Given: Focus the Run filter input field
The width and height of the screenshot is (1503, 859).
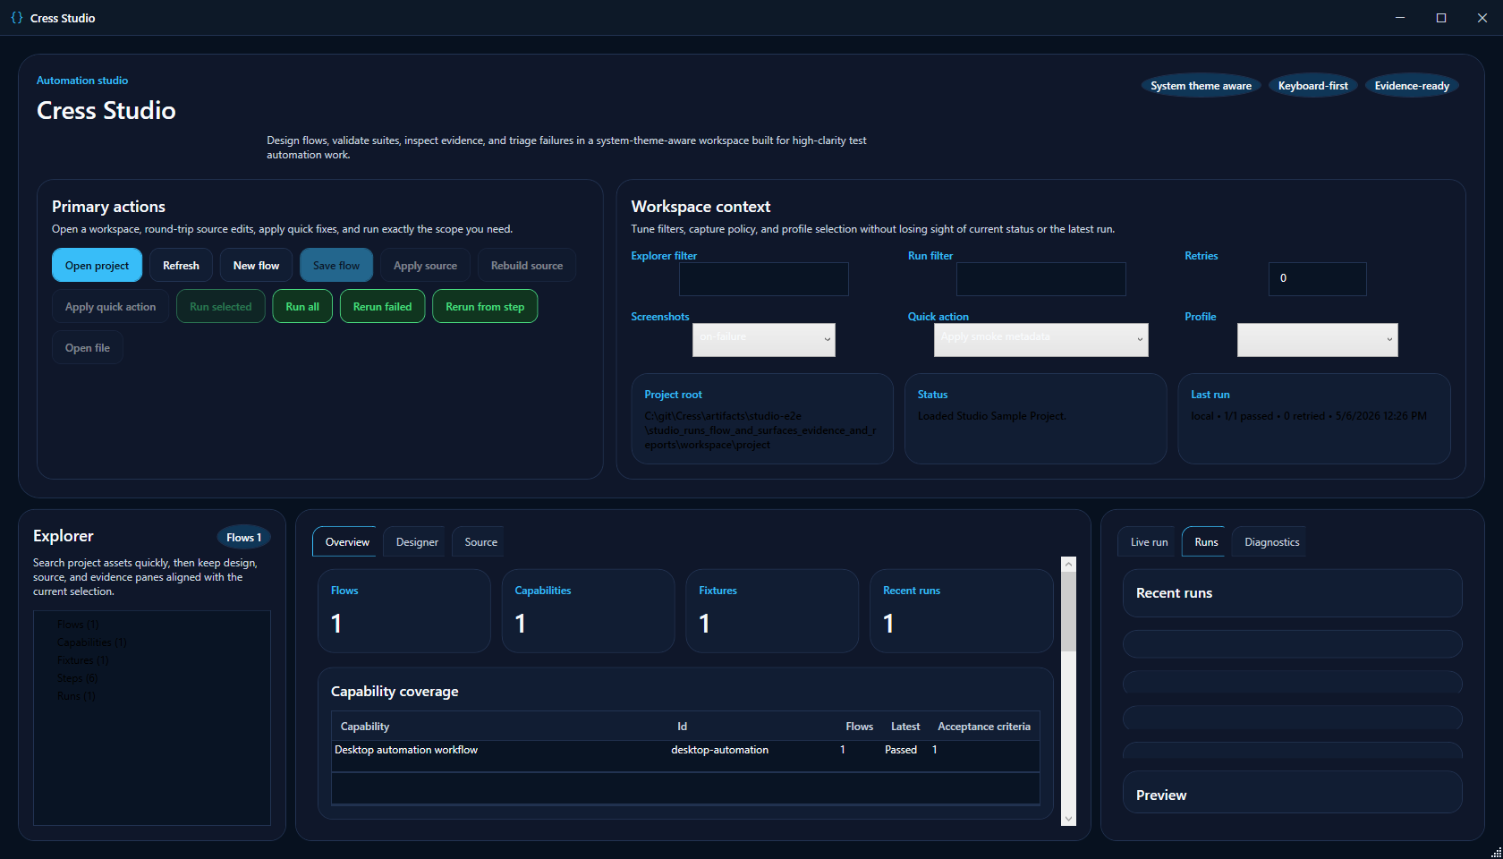Looking at the screenshot, I should (1041, 279).
